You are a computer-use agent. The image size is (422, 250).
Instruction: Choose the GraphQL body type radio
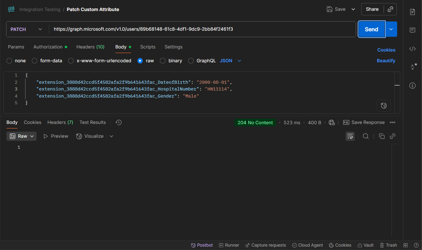[191, 61]
